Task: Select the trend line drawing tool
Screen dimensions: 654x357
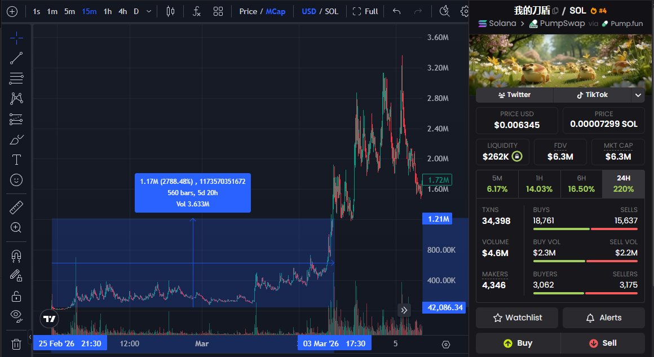Action: (16, 58)
